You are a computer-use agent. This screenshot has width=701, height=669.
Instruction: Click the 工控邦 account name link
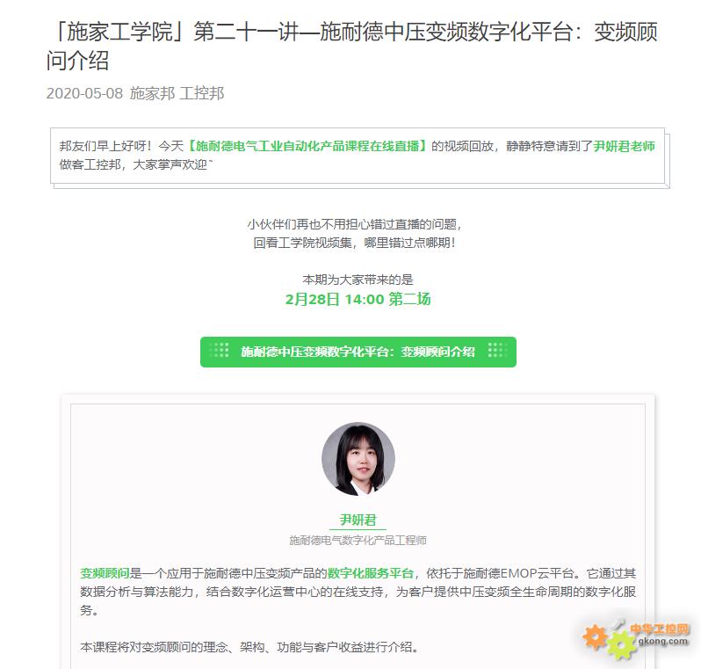pyautogui.click(x=202, y=93)
